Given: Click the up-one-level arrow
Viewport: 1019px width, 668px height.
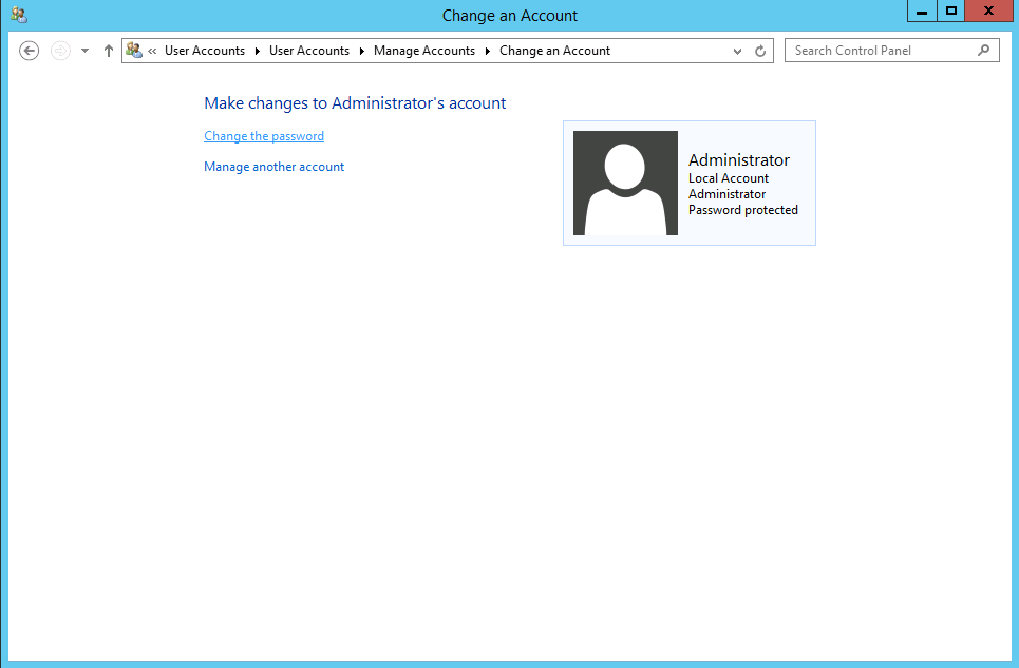Looking at the screenshot, I should point(108,51).
